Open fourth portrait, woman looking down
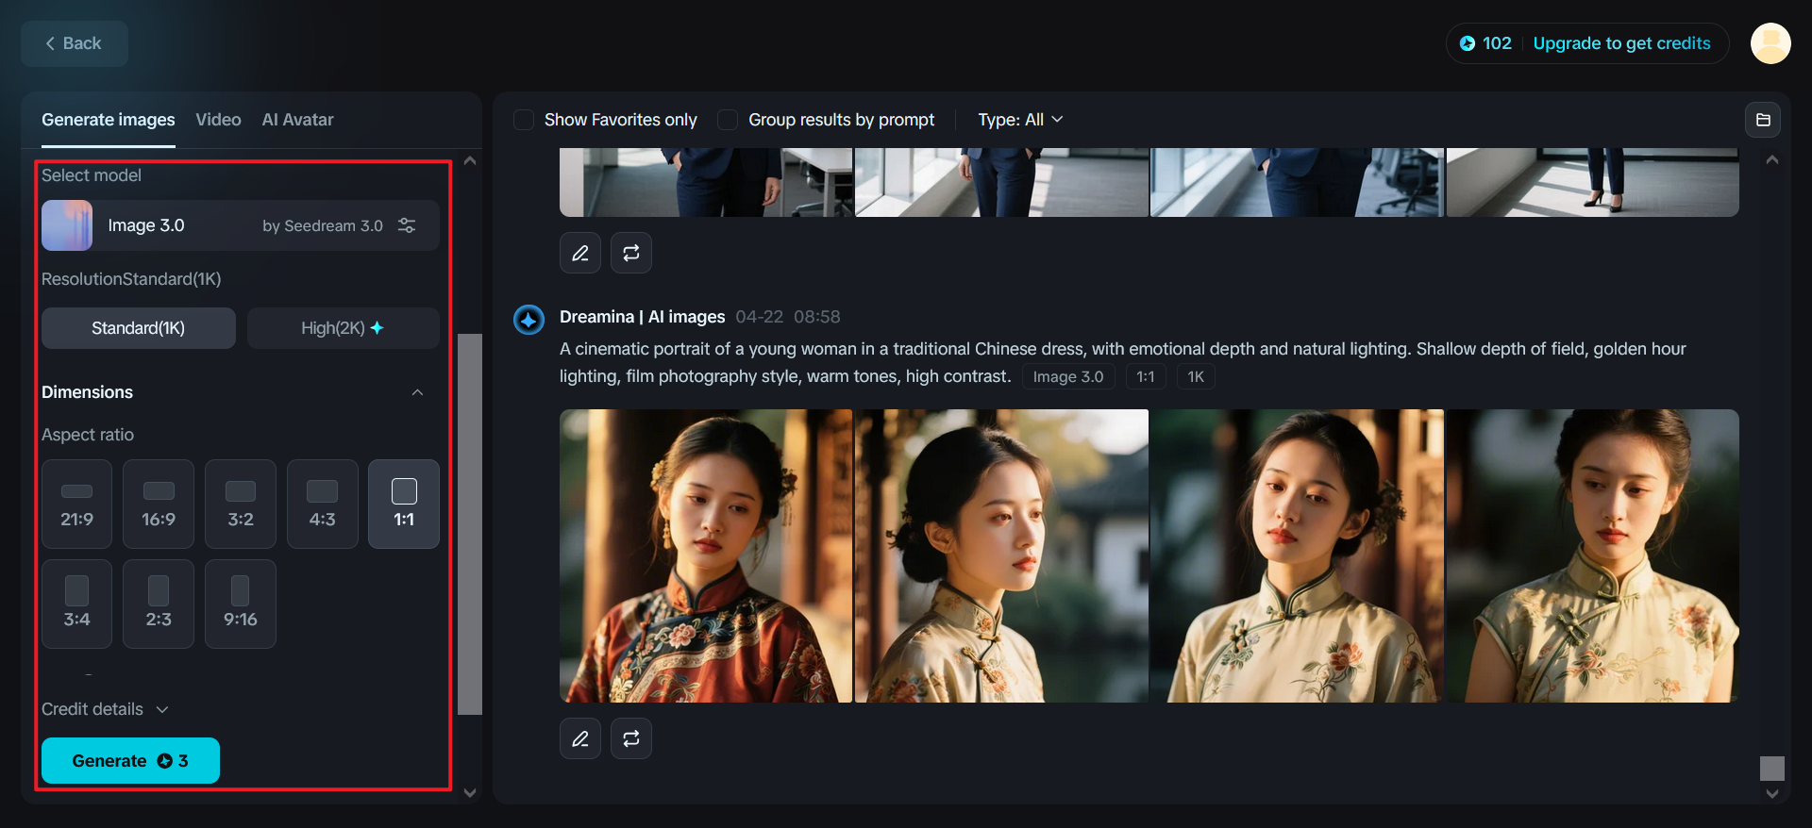 pyautogui.click(x=1593, y=555)
